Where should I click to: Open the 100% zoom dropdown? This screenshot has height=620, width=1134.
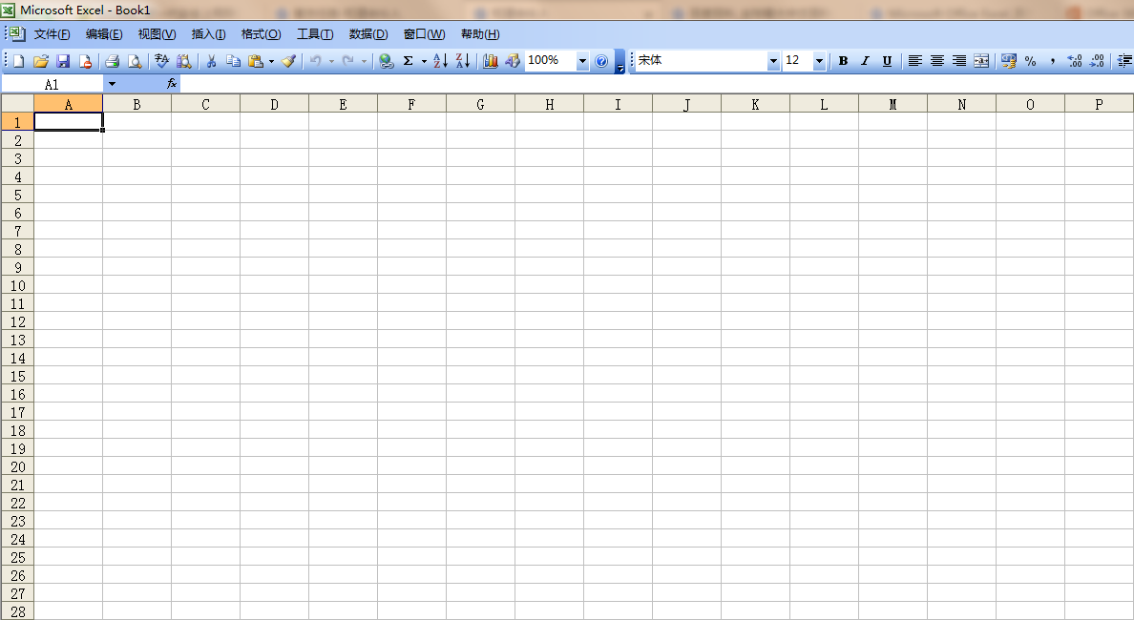click(582, 61)
